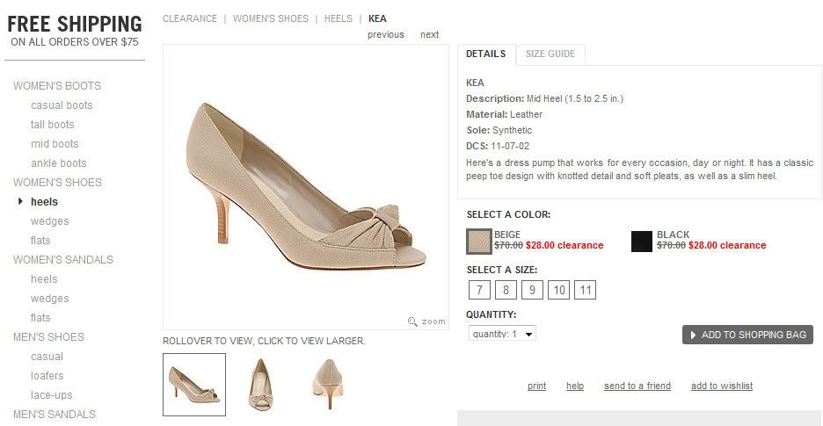Go to the previous product
823x426 pixels.
click(x=386, y=34)
